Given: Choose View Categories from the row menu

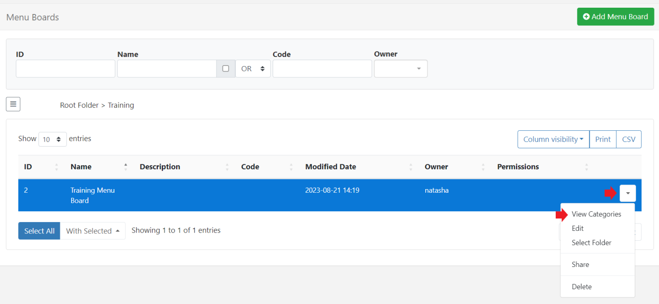Looking at the screenshot, I should click(x=596, y=214).
